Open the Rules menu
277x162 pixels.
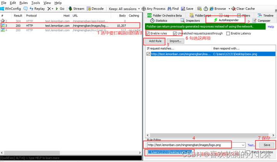click(23, 3)
